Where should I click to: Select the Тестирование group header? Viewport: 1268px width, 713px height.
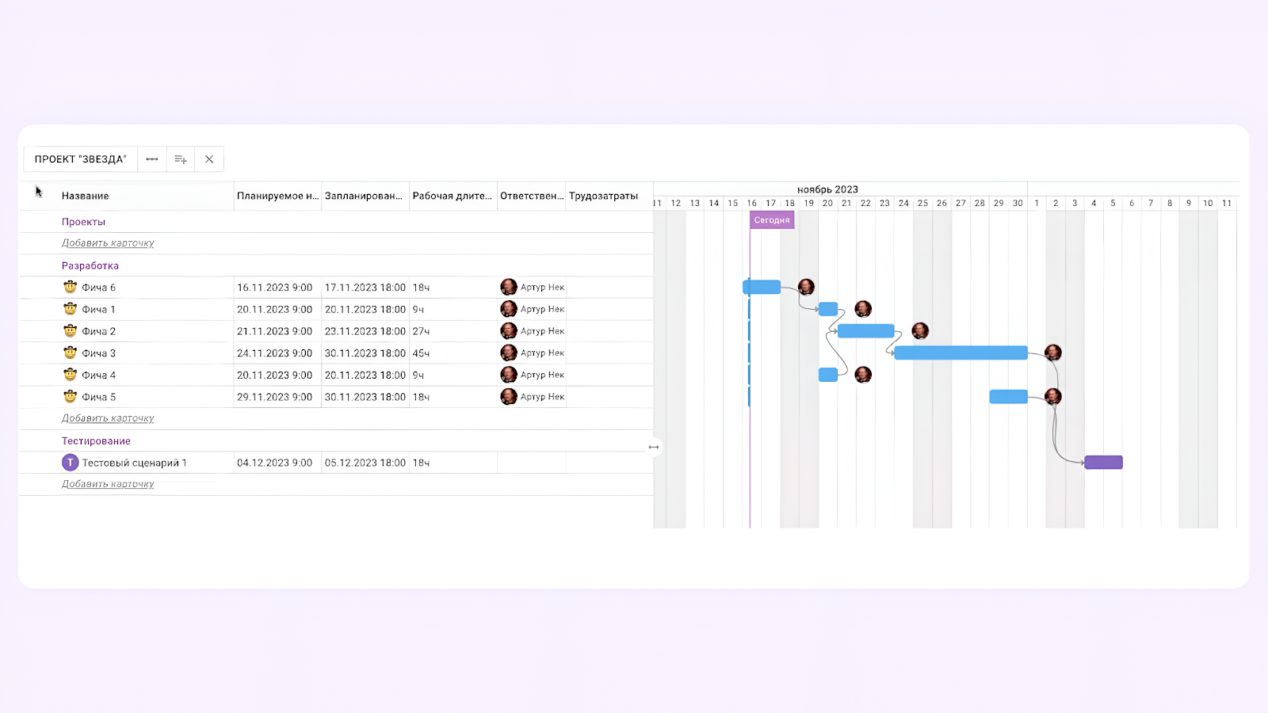[96, 441]
